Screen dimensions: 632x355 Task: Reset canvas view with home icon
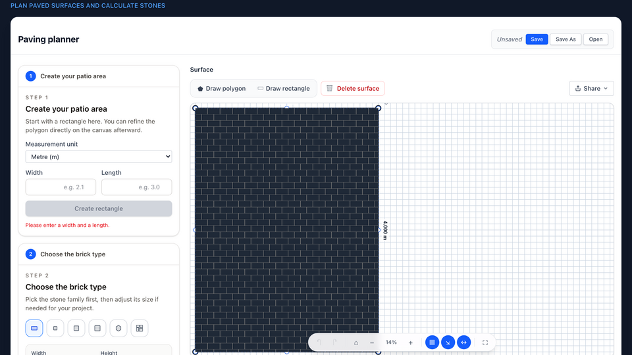pyautogui.click(x=356, y=343)
